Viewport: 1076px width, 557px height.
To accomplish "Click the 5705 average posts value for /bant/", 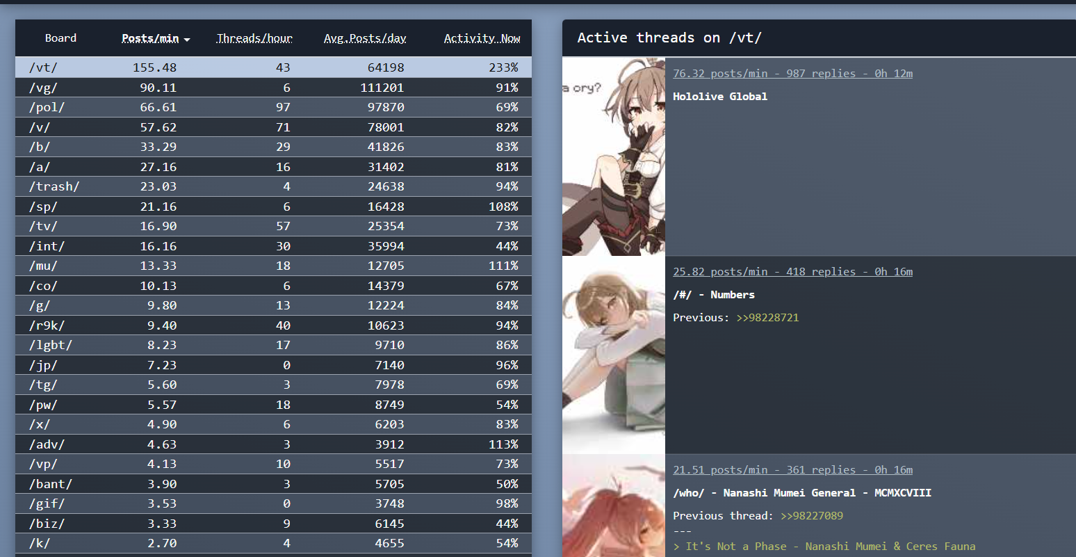I will [389, 484].
